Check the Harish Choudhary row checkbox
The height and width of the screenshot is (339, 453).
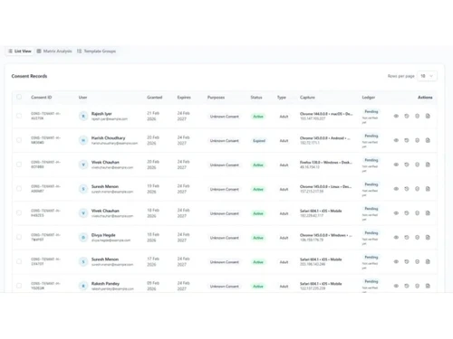[x=19, y=140]
